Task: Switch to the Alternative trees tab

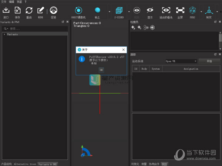Action: coord(25,164)
